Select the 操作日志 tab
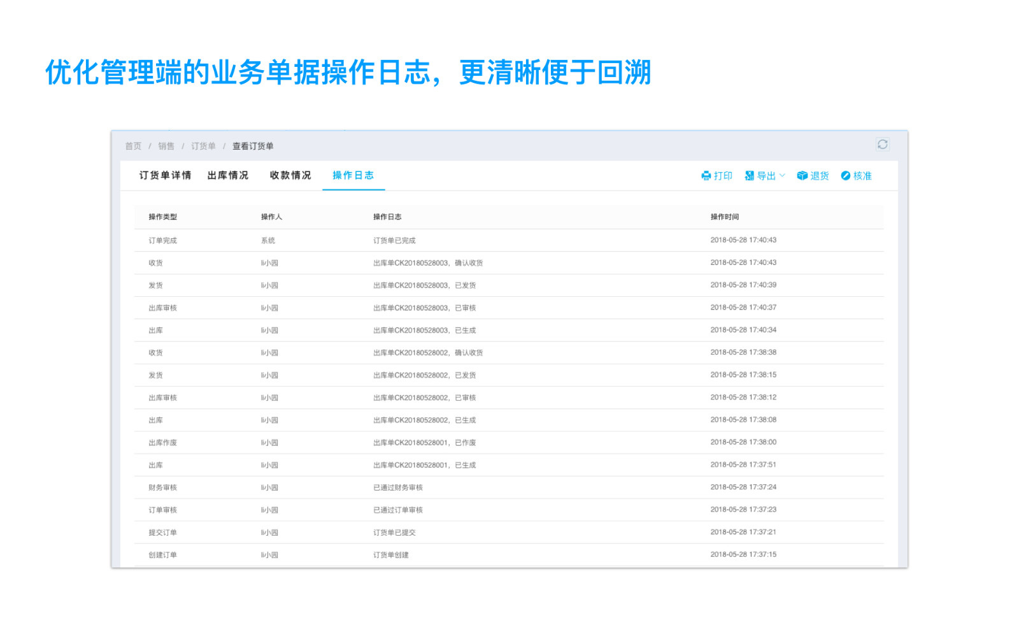This screenshot has height=637, width=1019. point(353,175)
